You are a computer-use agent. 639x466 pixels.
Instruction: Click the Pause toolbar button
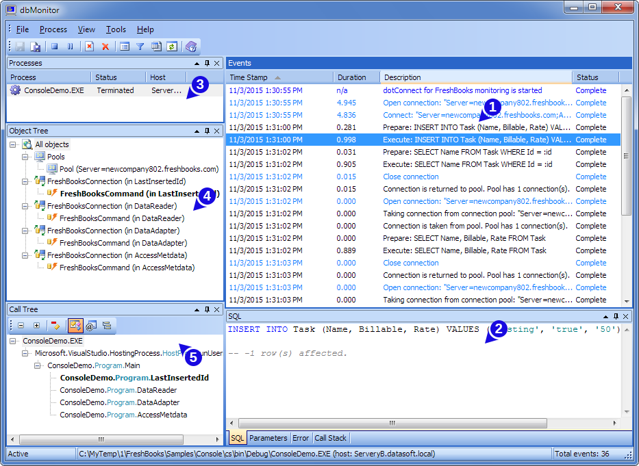click(70, 47)
